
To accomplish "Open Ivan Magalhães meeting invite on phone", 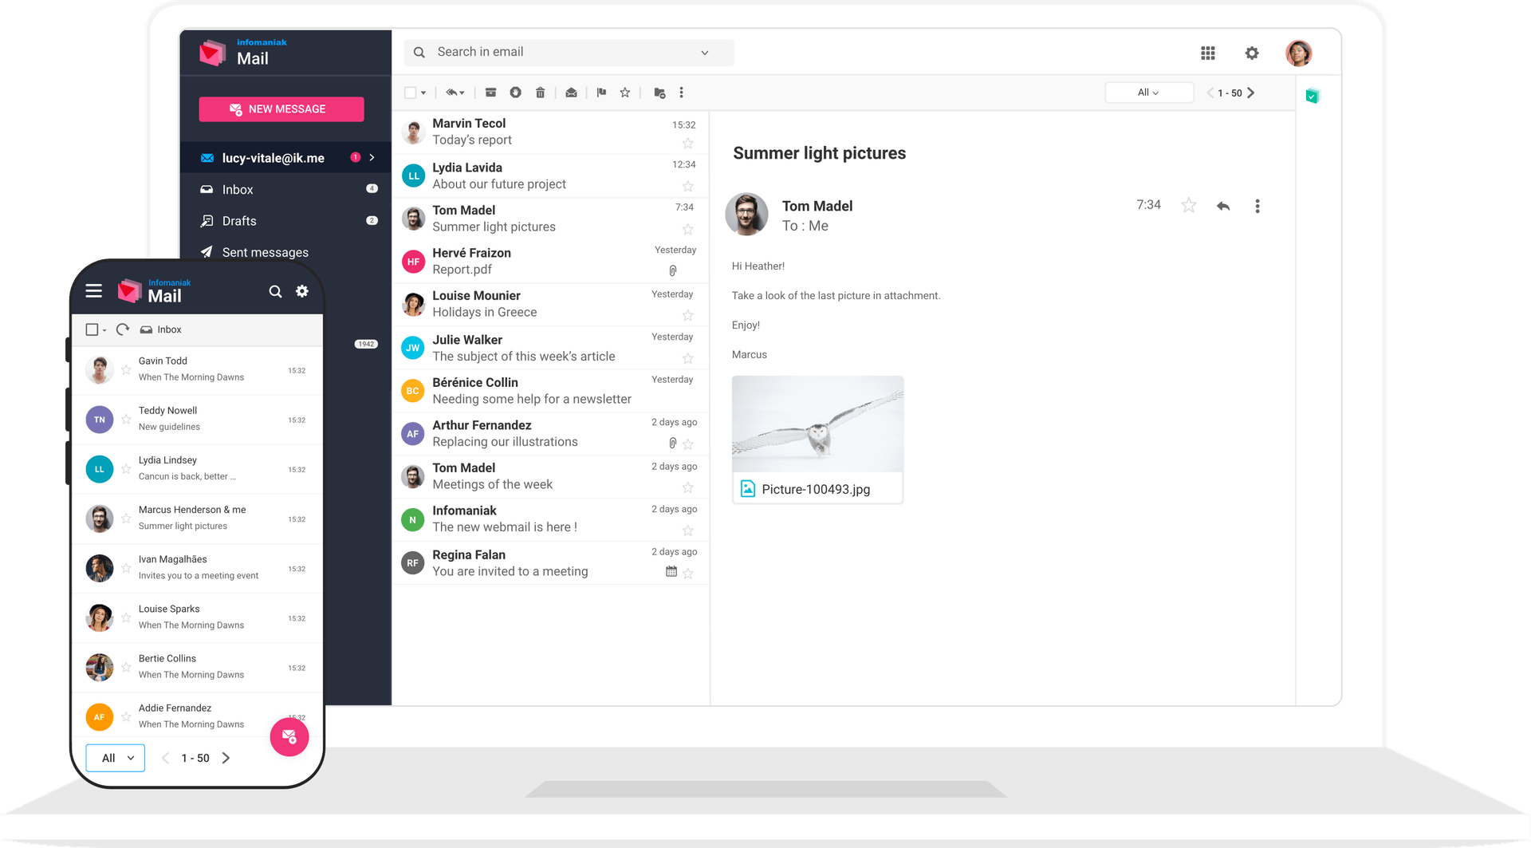I will (x=197, y=568).
